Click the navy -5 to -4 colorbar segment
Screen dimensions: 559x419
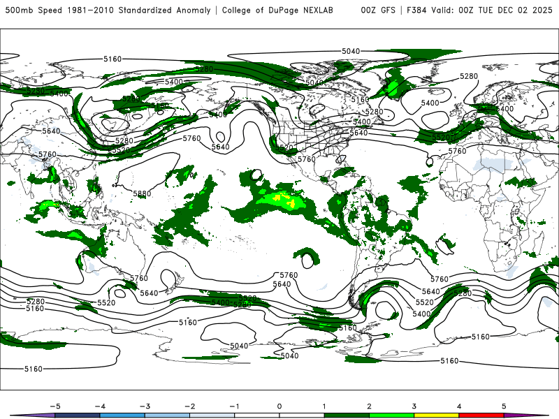[x=78, y=416]
